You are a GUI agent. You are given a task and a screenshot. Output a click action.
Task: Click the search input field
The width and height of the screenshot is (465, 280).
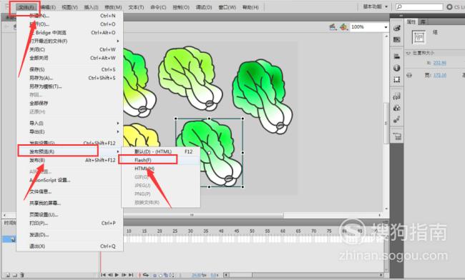(419, 6)
